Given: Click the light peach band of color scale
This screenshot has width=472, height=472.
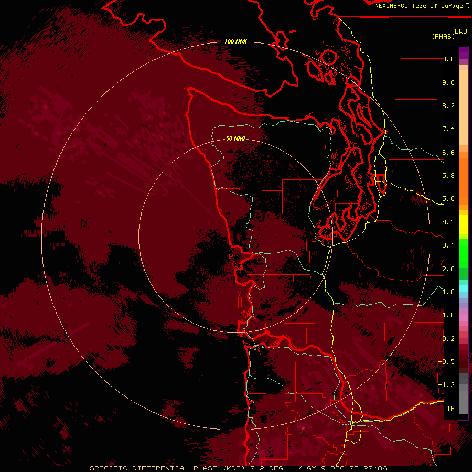Looking at the screenshot, I should [x=463, y=109].
